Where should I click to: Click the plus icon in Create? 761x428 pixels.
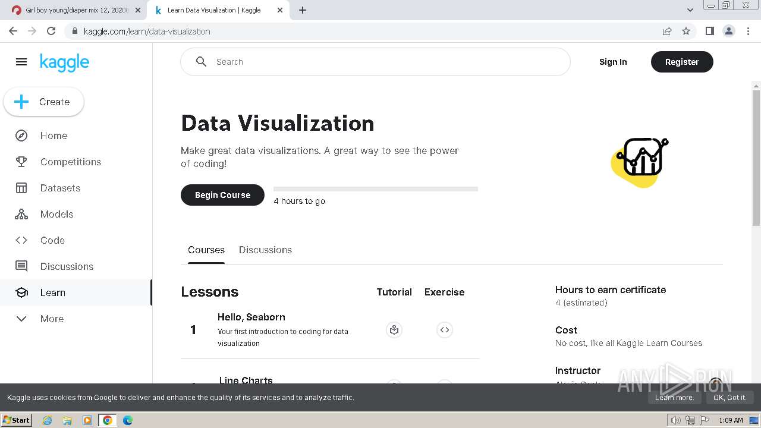click(21, 102)
